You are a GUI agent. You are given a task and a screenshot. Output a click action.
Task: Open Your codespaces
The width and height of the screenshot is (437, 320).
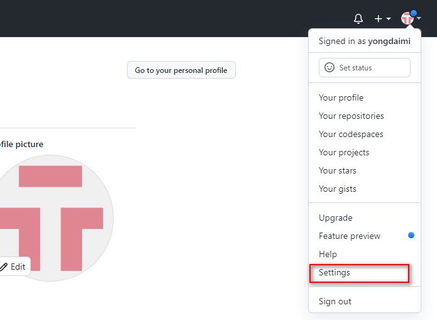(351, 134)
